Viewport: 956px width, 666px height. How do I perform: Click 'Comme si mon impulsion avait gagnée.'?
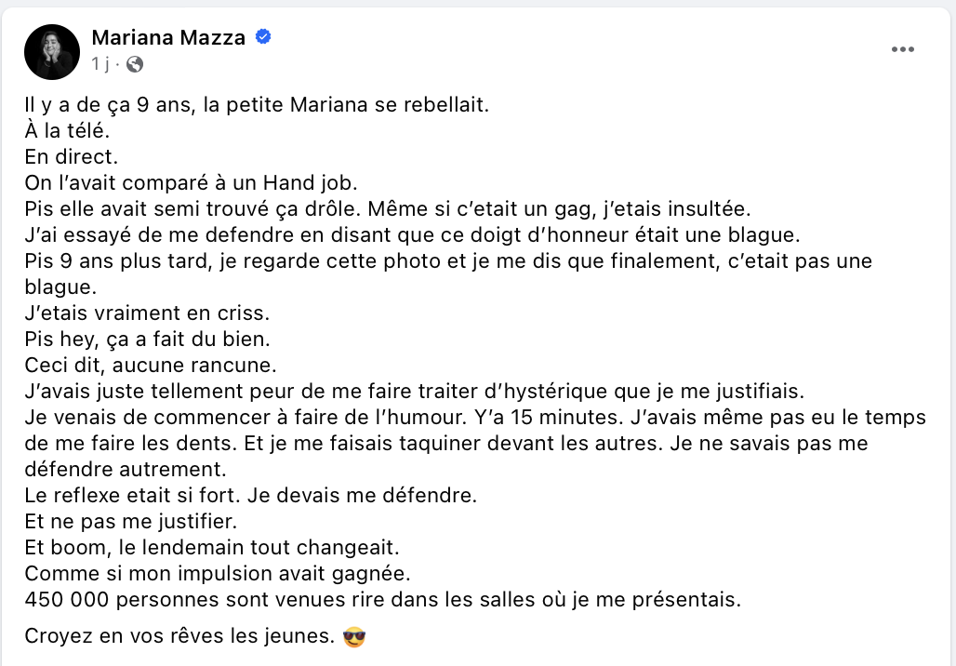(x=218, y=573)
